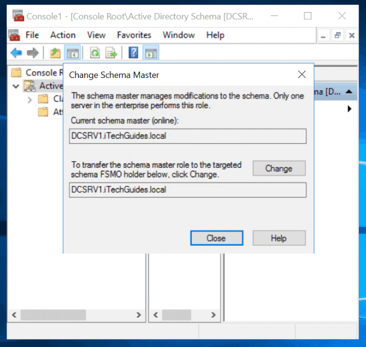The width and height of the screenshot is (366, 347).
Task: Click the left pane horizontal scrollbar
Action: (x=76, y=315)
